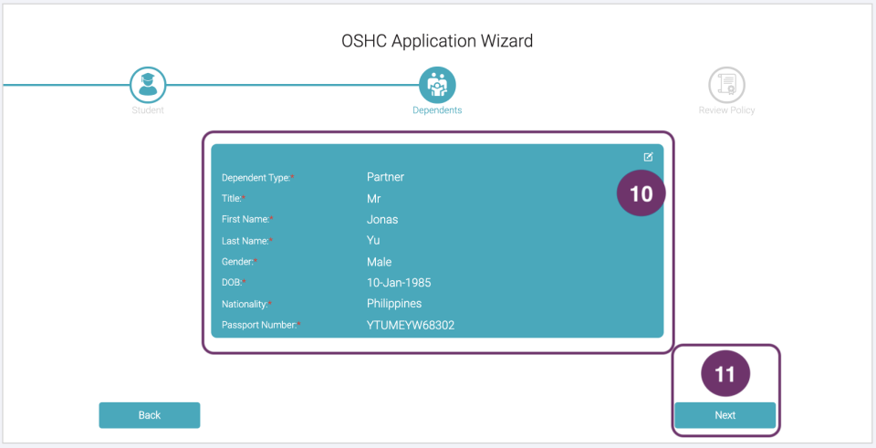This screenshot has width=876, height=448.
Task: Click the Student step label
Action: coord(147,110)
